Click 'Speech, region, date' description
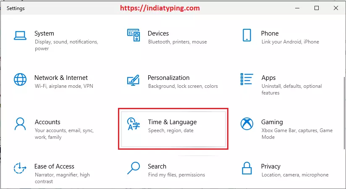 point(171,130)
